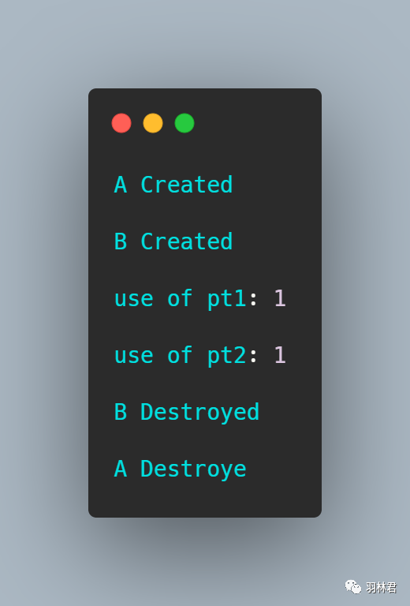This screenshot has height=606, width=410.
Task: Click the green maximize dot
Action: (x=184, y=123)
